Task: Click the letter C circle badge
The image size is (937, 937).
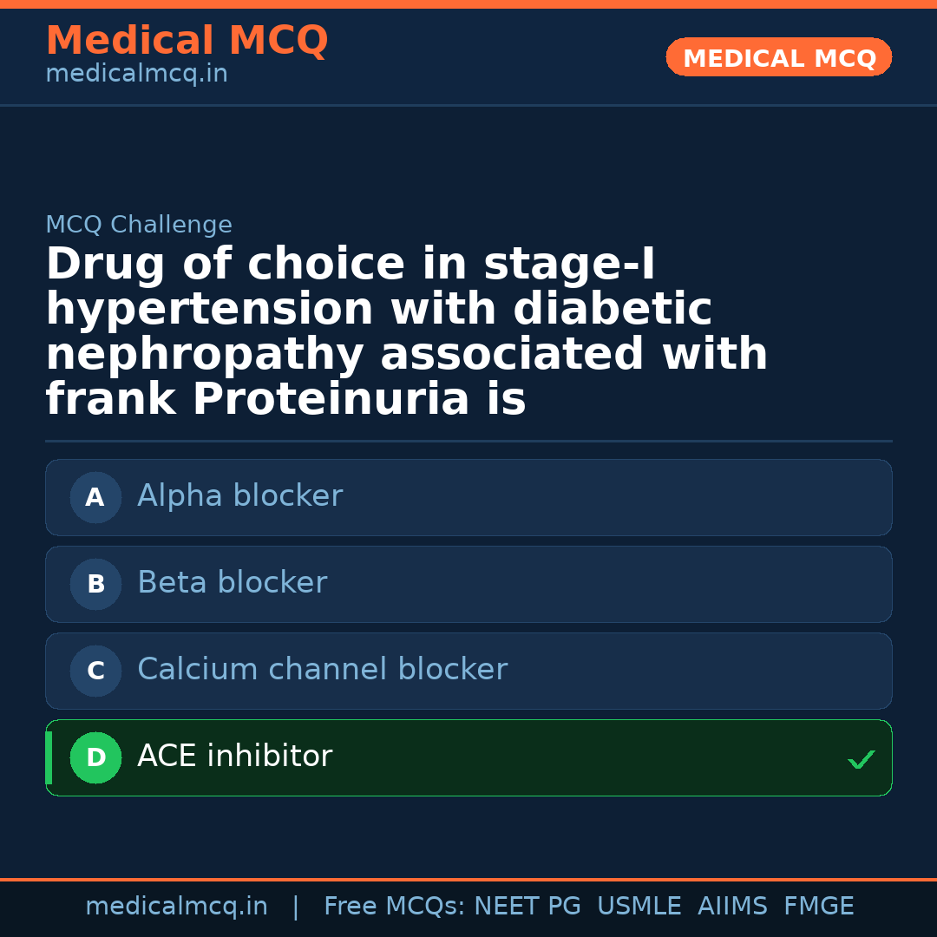Action: click(95, 671)
